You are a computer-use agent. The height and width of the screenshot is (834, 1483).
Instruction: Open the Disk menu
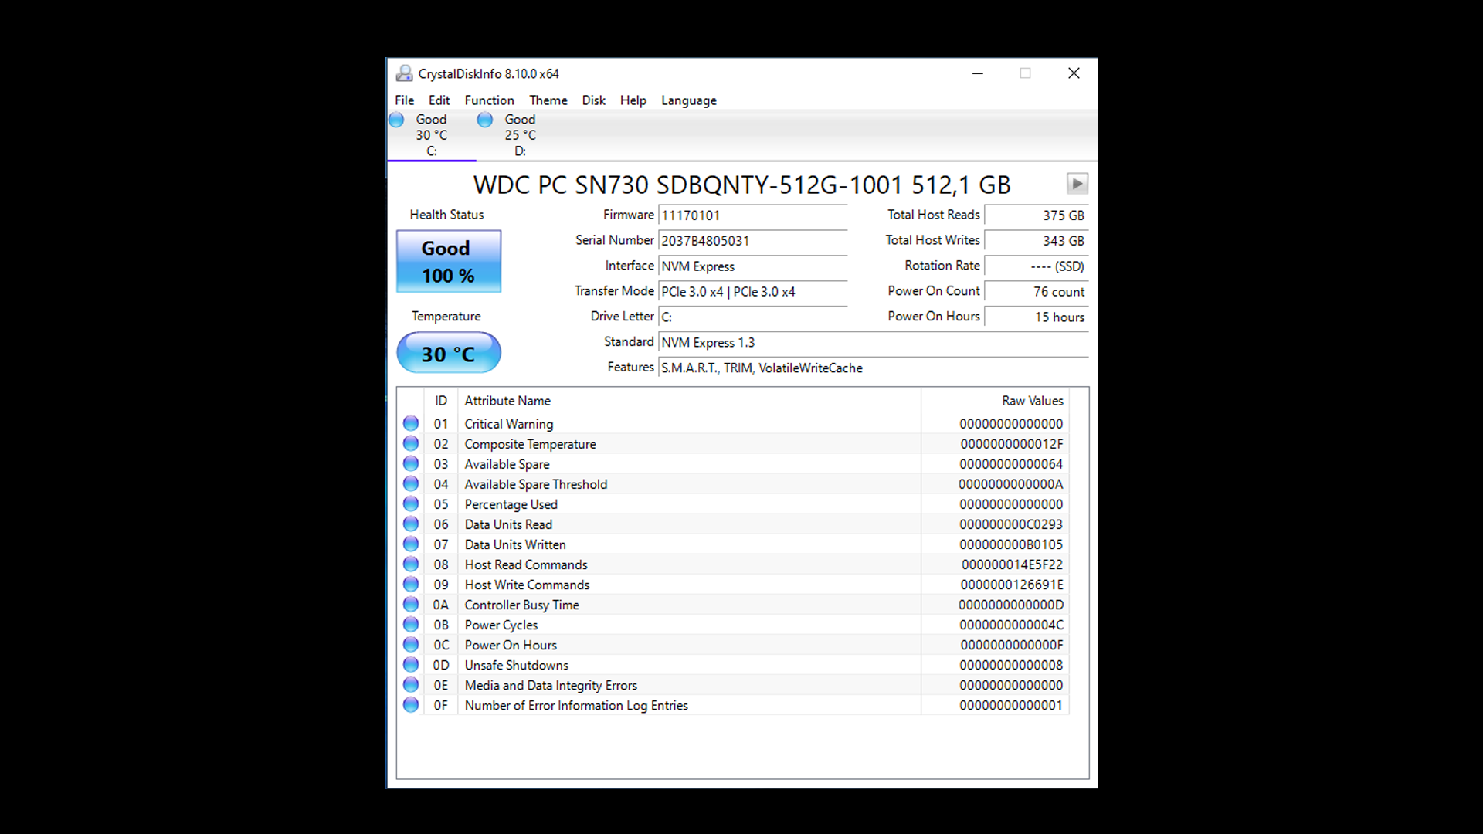click(x=593, y=100)
